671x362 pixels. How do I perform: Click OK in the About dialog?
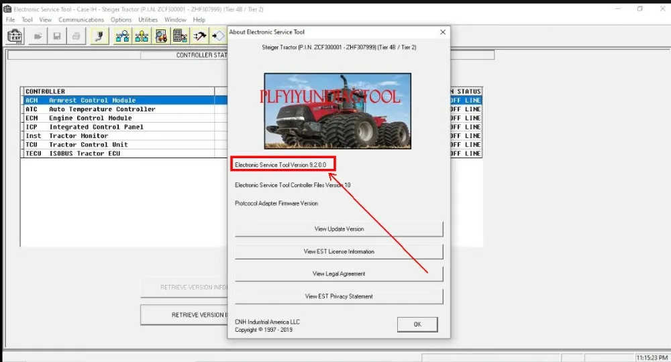coord(417,324)
